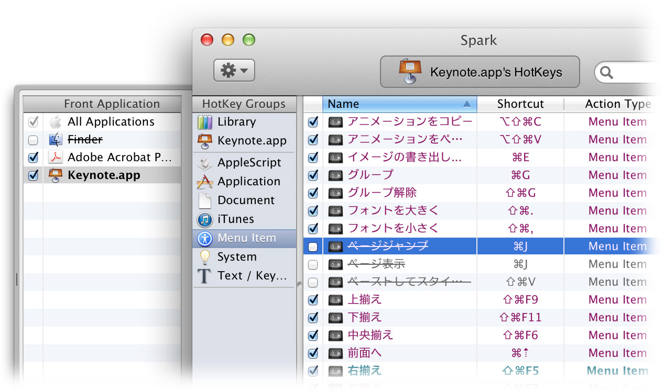The width and height of the screenshot is (664, 392).
Task: Click hotkey icon beside フォントを小さく
Action: pos(335,229)
